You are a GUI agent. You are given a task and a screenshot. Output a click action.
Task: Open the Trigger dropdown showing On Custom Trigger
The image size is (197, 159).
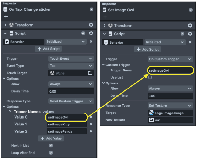click(170, 59)
